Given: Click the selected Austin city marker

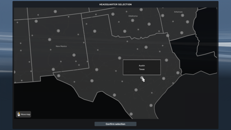Looking at the screenshot, I should (142, 78).
